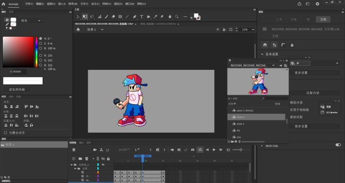Tick the align to stage checkbox
This screenshot has height=183, width=345.
(5, 133)
